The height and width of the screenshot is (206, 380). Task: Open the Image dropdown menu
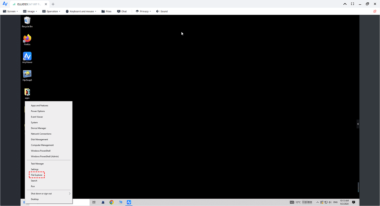[x=30, y=12]
